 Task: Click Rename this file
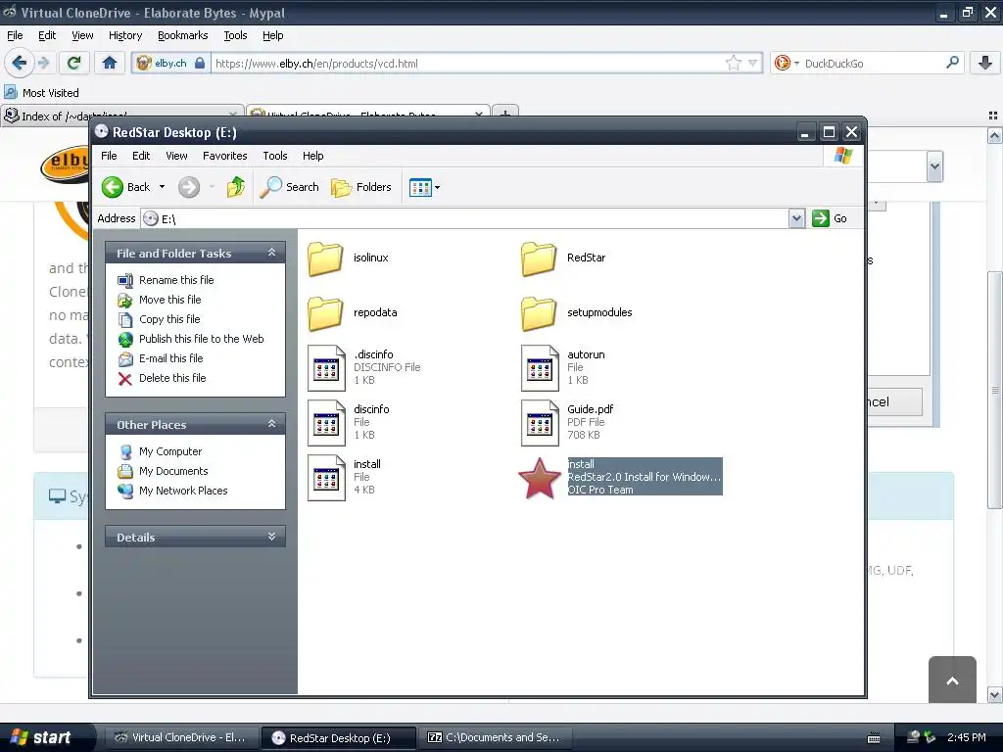pos(176,279)
